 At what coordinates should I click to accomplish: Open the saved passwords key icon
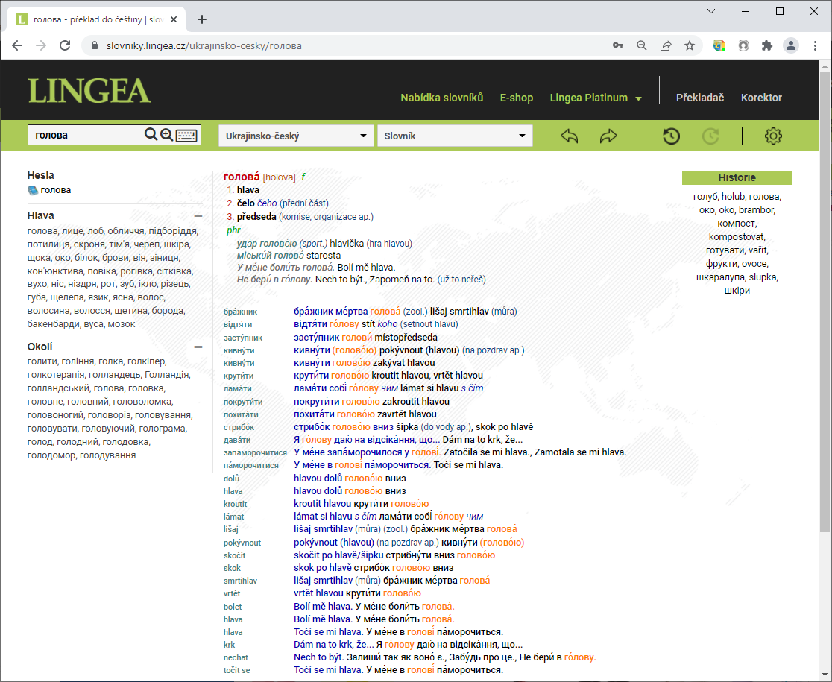click(x=617, y=45)
